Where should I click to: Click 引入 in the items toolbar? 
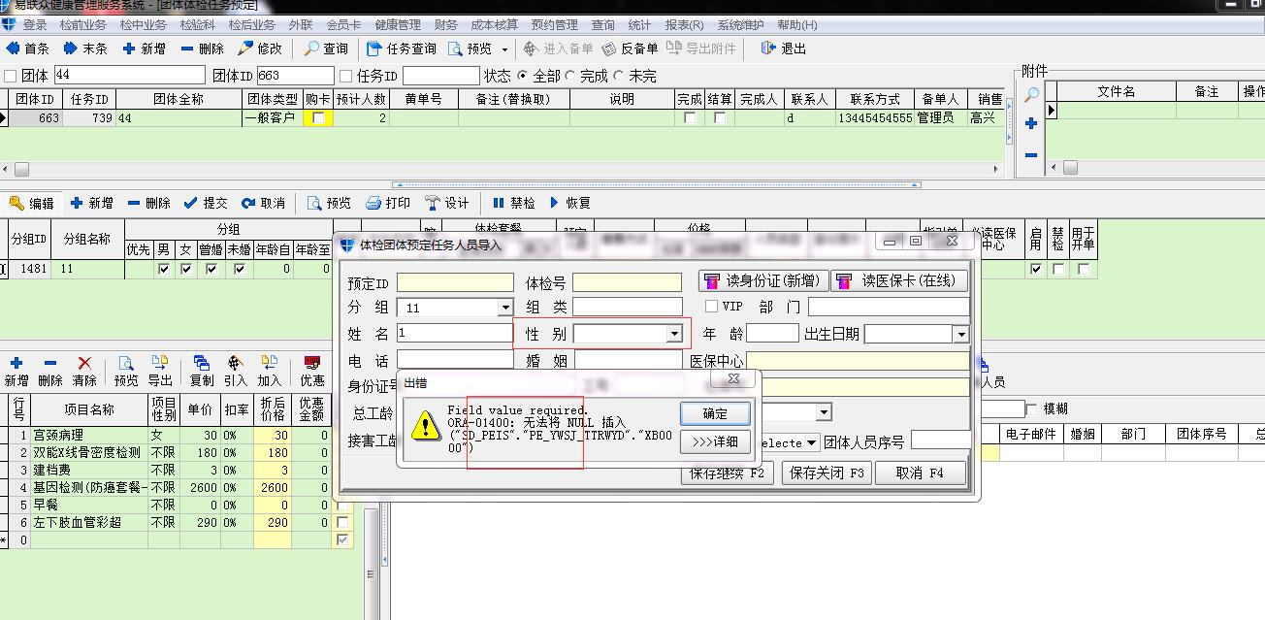tap(236, 371)
